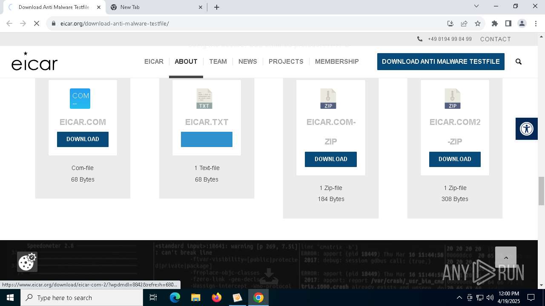Screen dimensions: 545x306
Task: Open the ABOUT menu item
Action: click(186, 62)
